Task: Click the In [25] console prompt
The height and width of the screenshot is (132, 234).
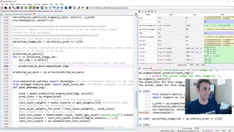Action: [x=145, y=125]
